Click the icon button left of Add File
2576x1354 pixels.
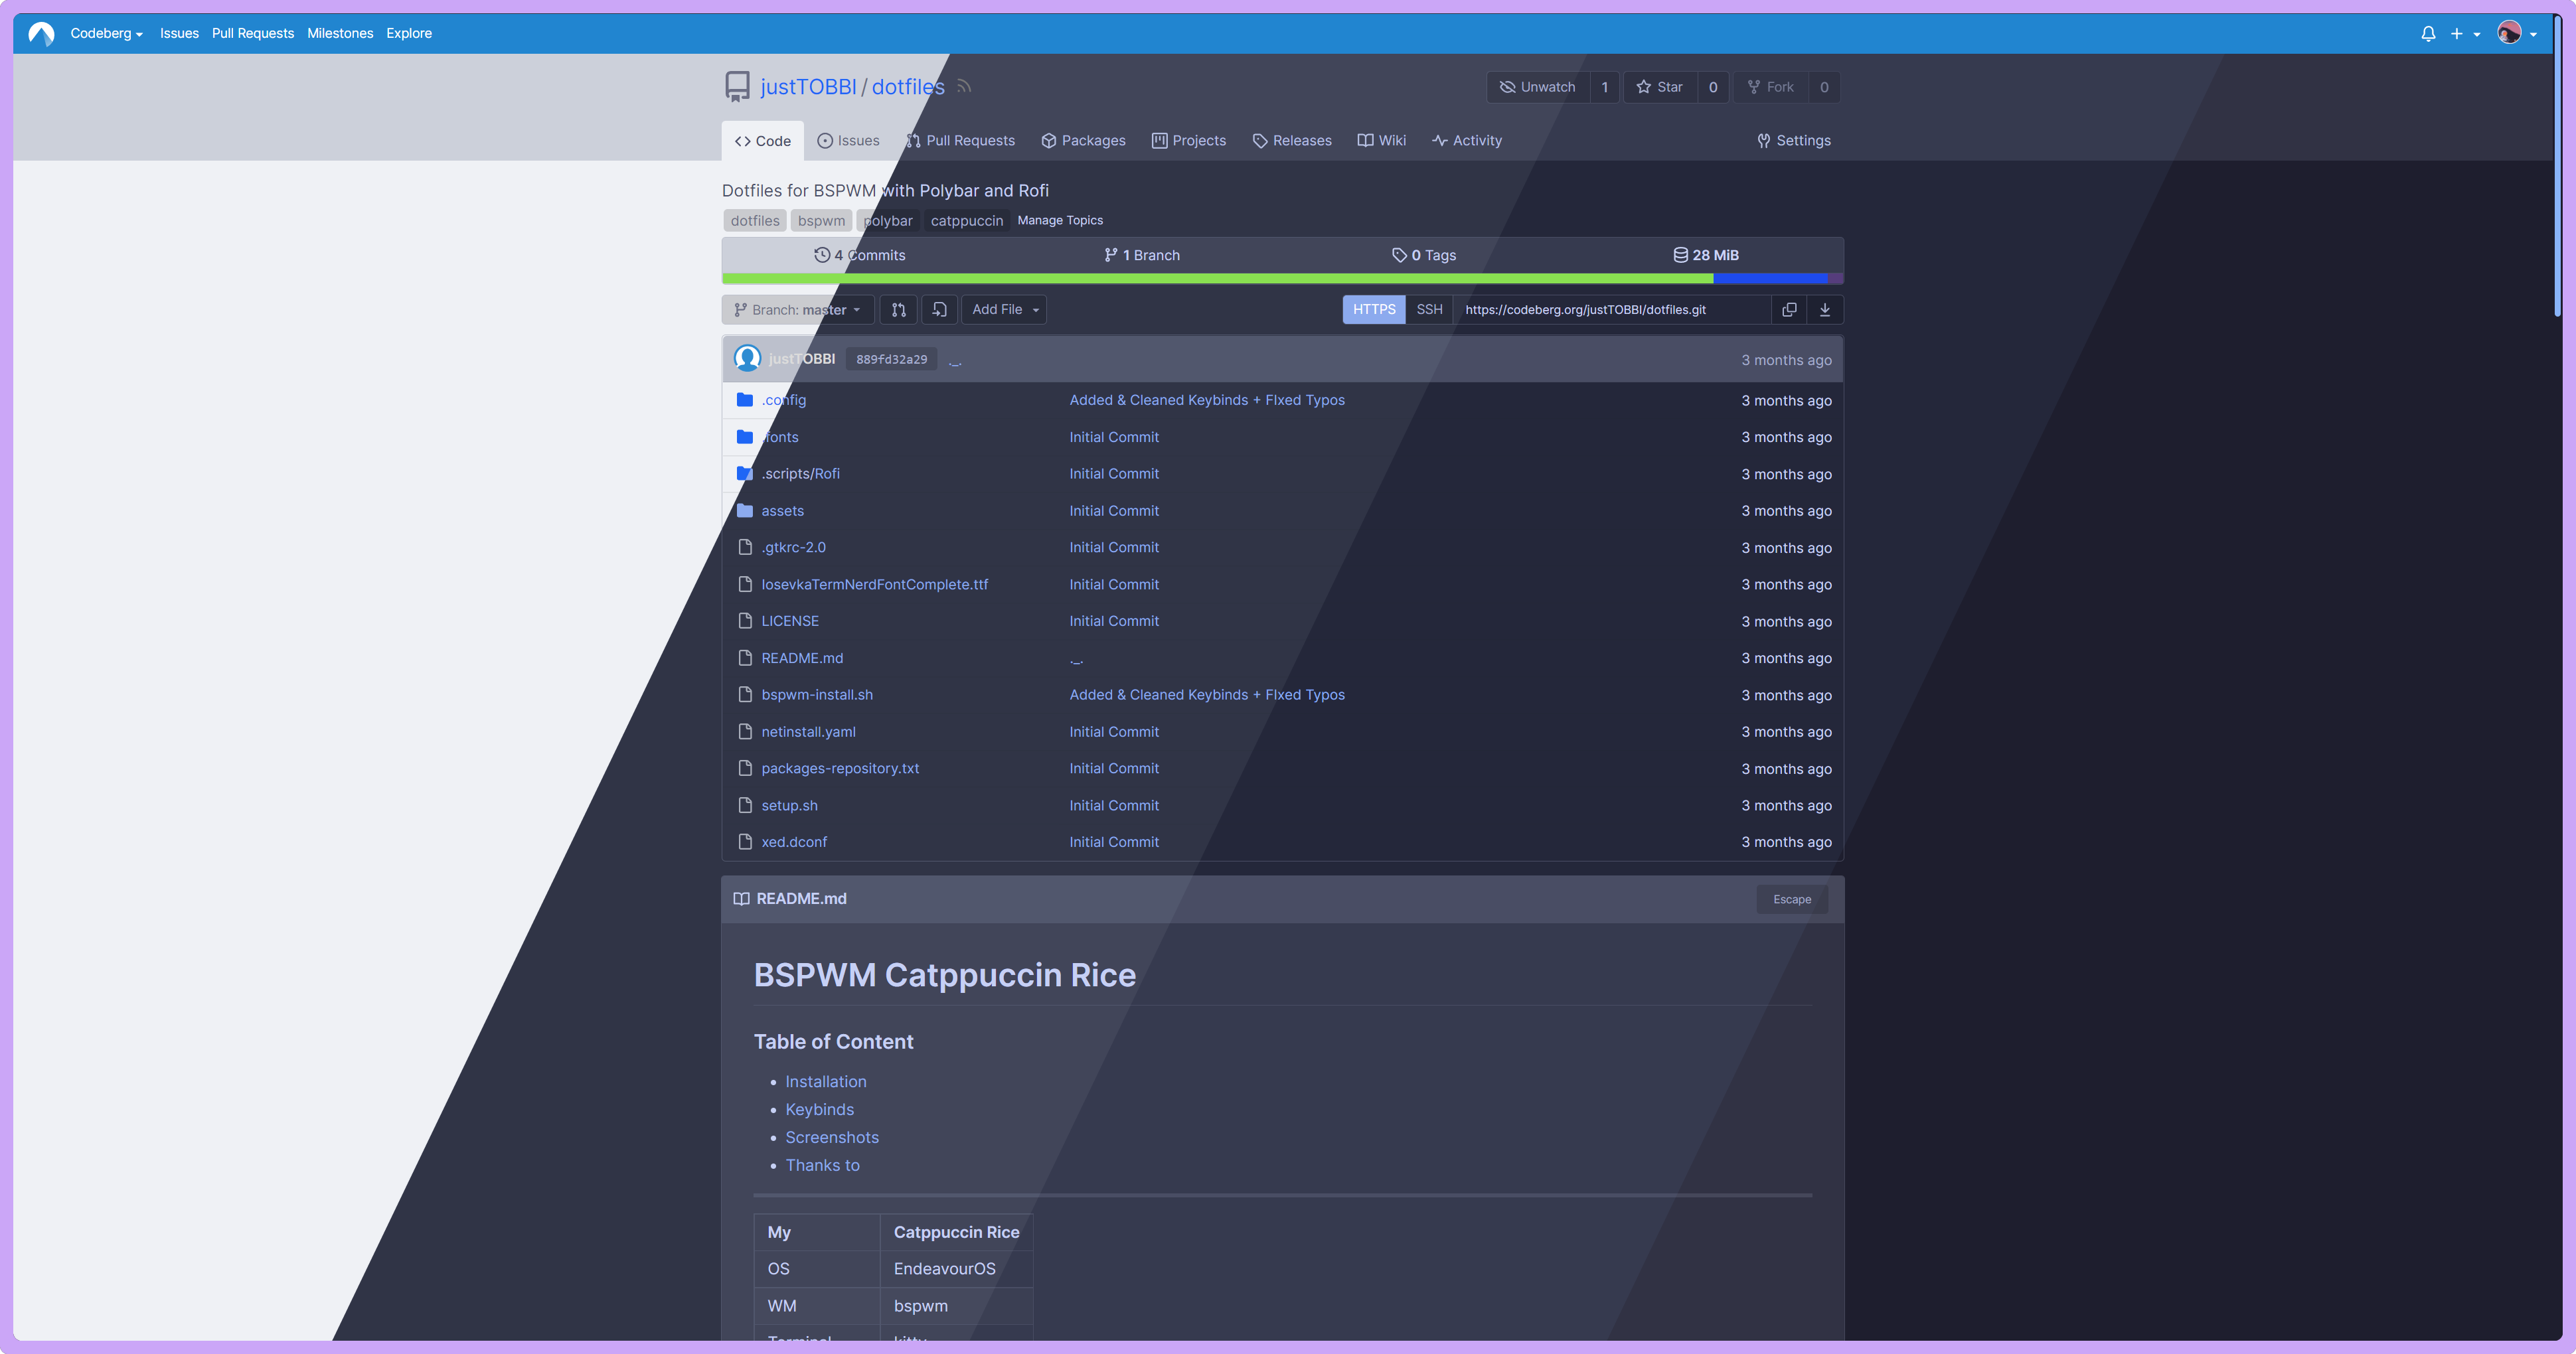pyautogui.click(x=939, y=310)
